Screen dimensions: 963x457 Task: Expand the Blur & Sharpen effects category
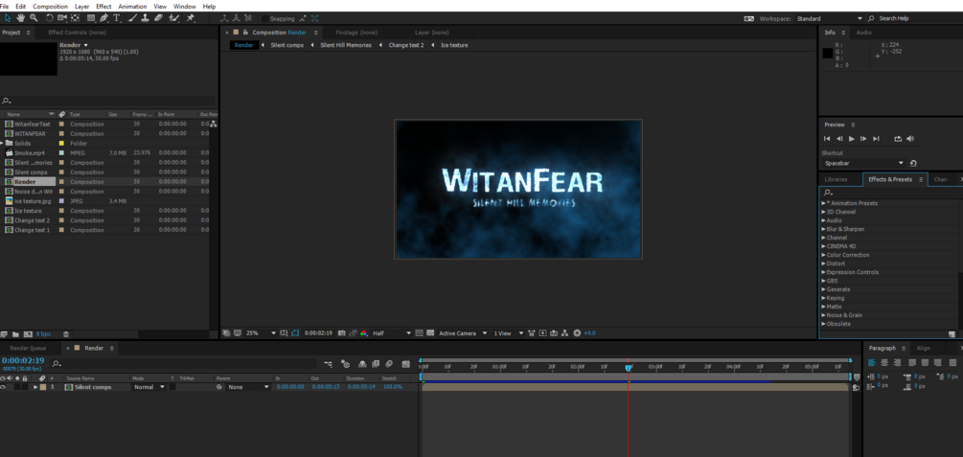pyautogui.click(x=845, y=229)
